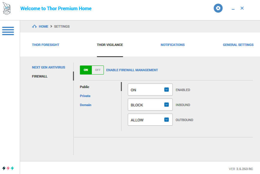Expand the ENABLED dropdown showing ON
The image size is (260, 174).
pyautogui.click(x=150, y=90)
